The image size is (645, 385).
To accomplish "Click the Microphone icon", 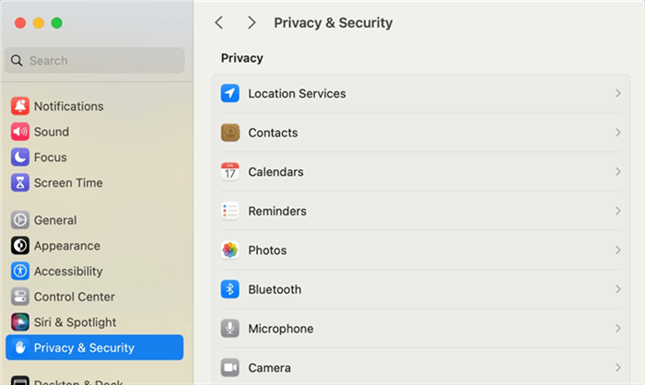I will pyautogui.click(x=230, y=329).
